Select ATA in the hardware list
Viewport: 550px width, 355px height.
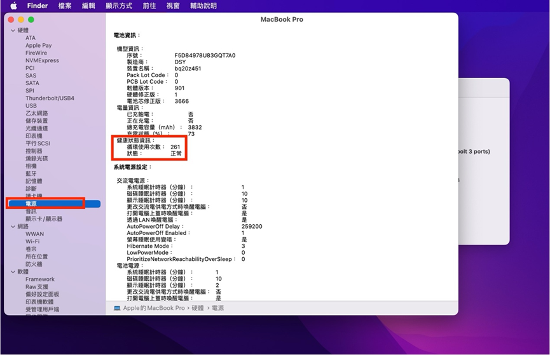click(x=31, y=38)
